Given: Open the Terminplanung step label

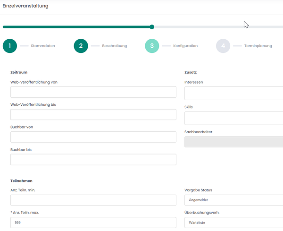Looking at the screenshot, I should point(258,46).
